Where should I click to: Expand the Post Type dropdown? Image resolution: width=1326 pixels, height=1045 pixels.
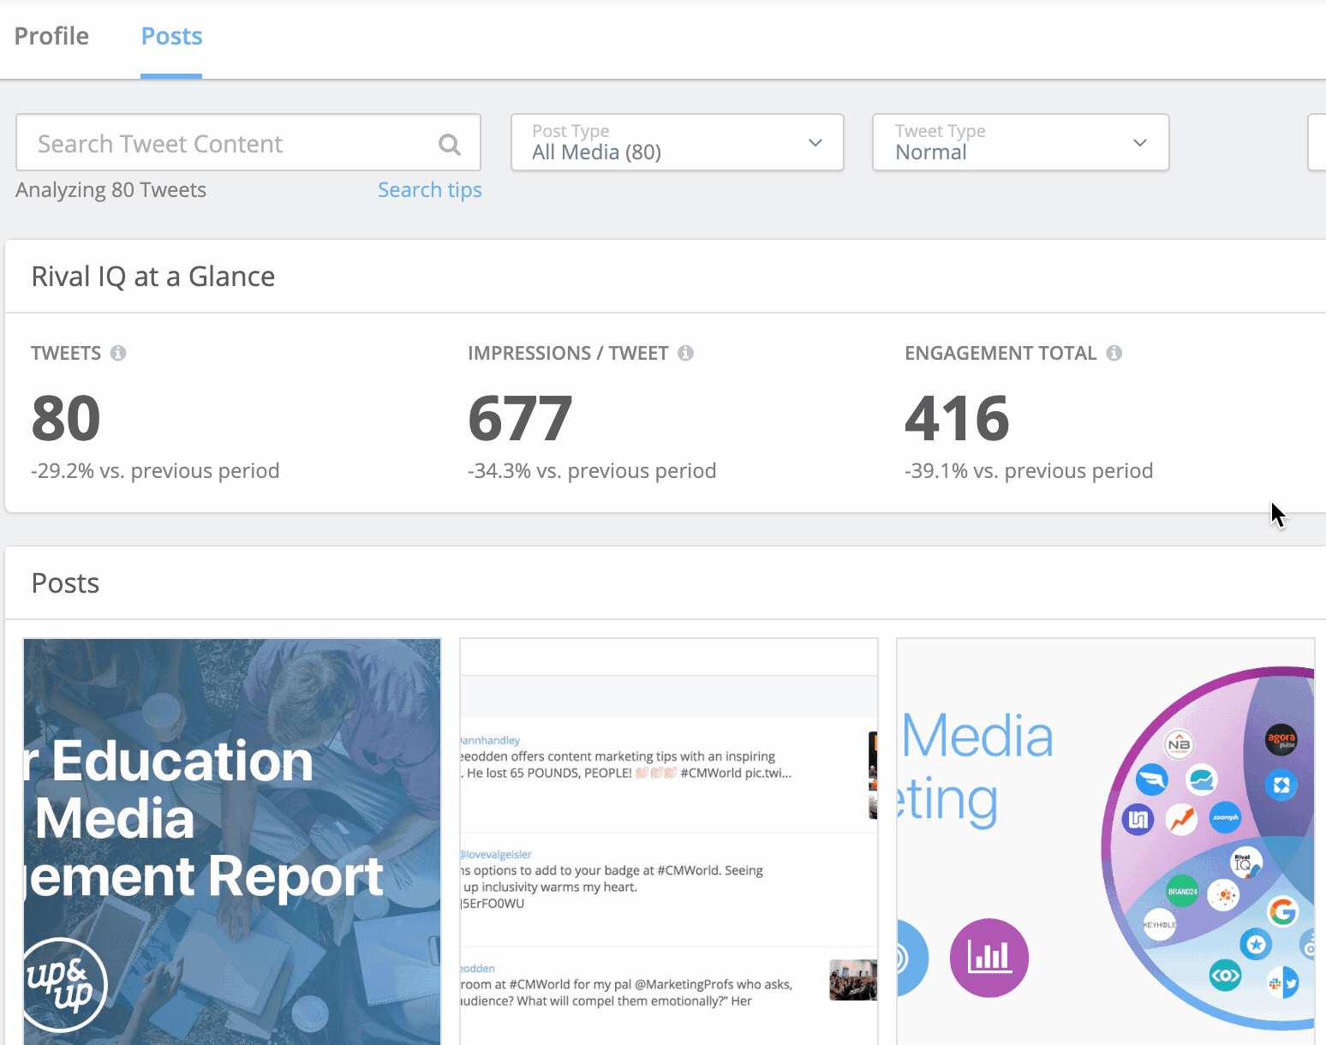coord(677,143)
